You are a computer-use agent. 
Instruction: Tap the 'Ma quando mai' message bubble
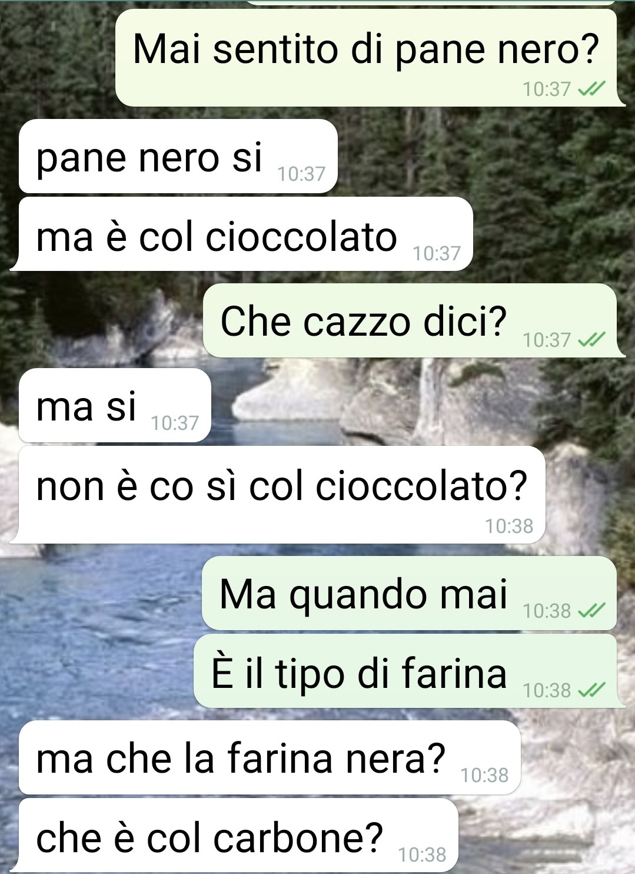(x=410, y=593)
